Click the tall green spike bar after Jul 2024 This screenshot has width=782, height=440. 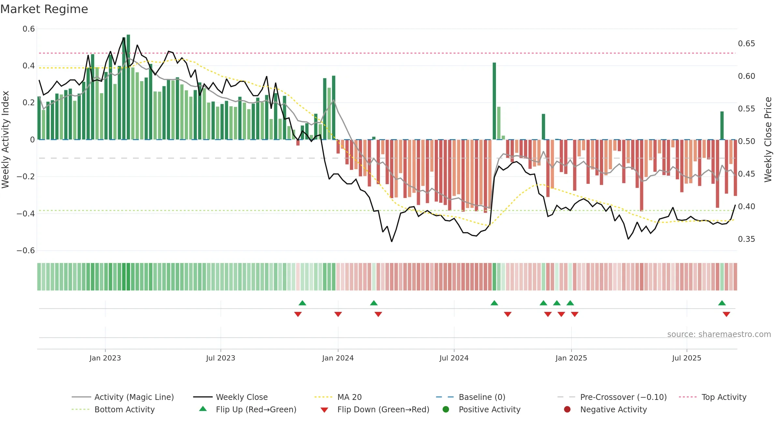point(494,101)
